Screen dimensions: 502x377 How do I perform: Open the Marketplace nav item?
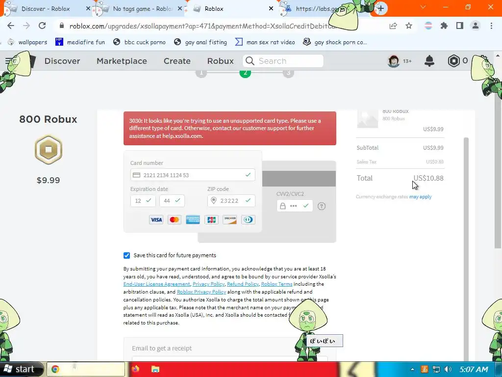coord(122,61)
